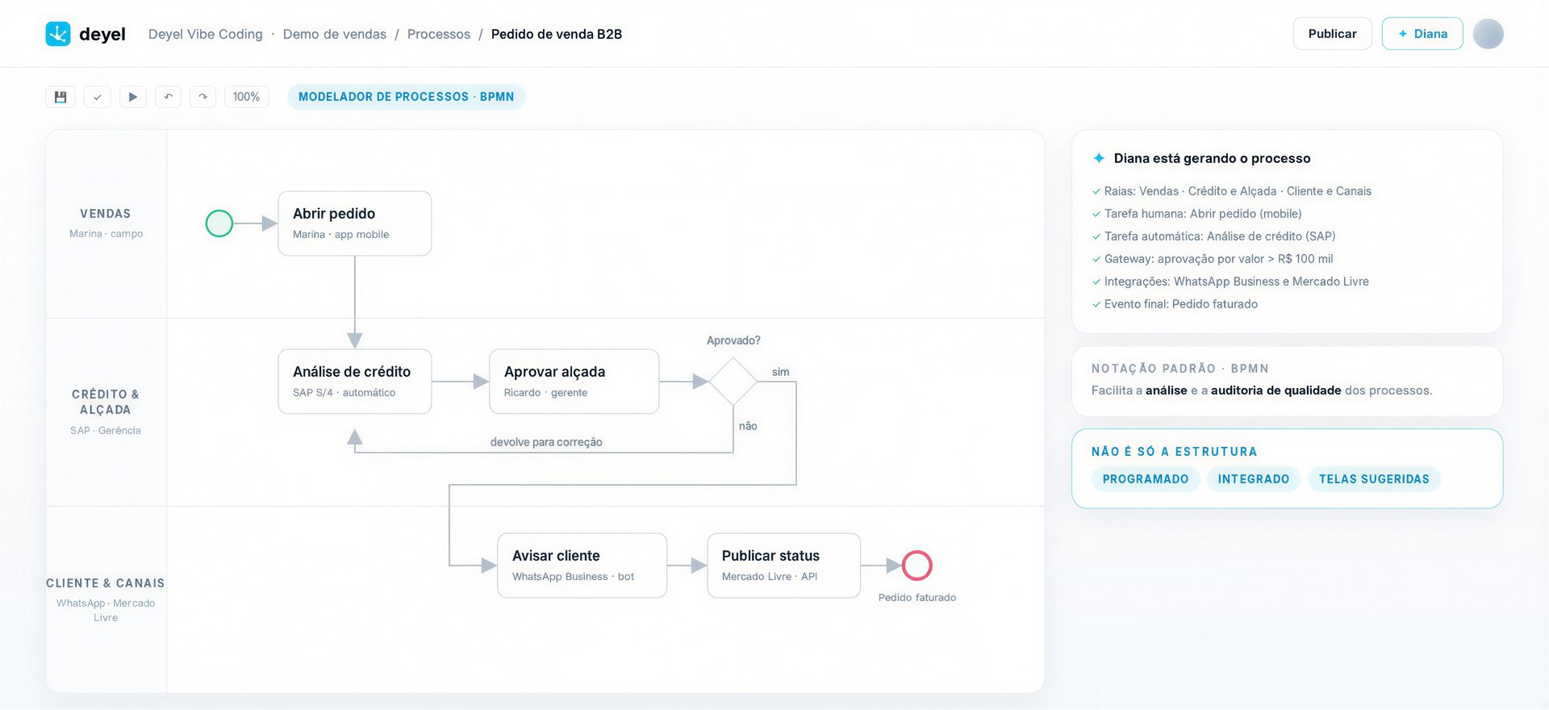Select the Avisar cliente task
The image size is (1549, 710).
pos(582,566)
